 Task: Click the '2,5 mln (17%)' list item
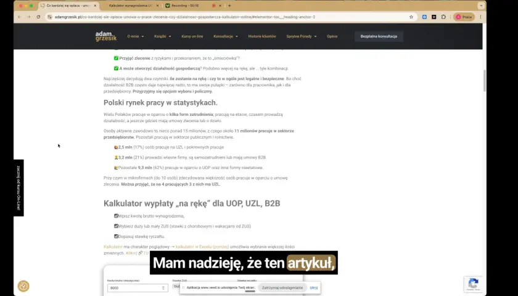click(x=169, y=147)
